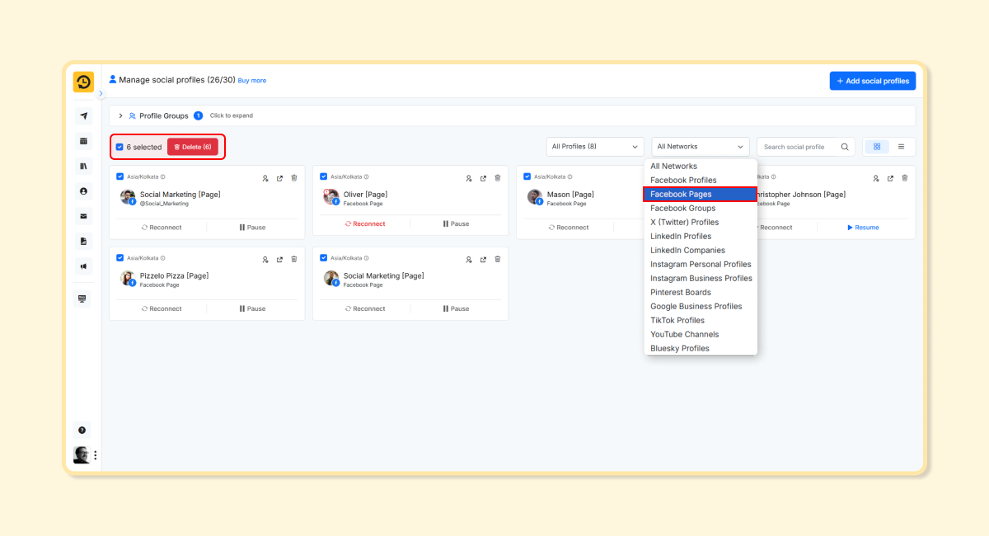Expand the Profile Groups section
Viewport: 989px width, 536px height.
pyautogui.click(x=120, y=115)
